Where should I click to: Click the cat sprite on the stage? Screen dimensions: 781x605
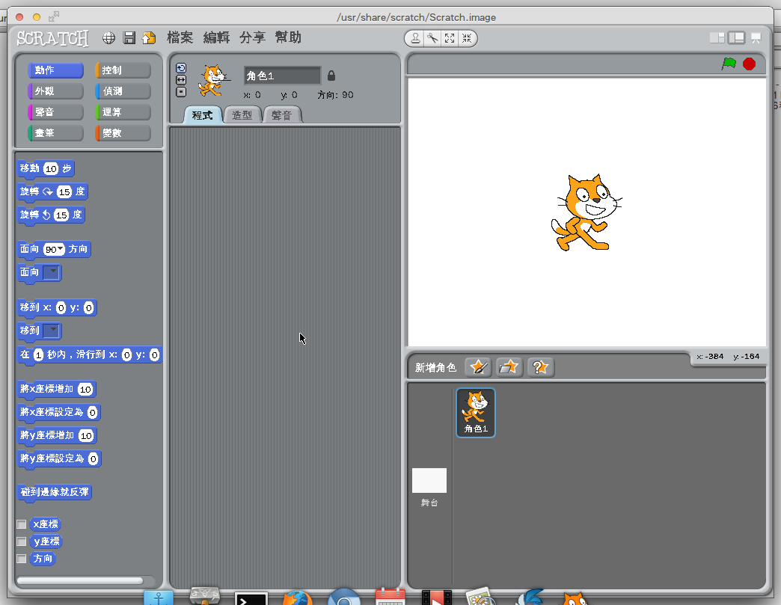585,212
